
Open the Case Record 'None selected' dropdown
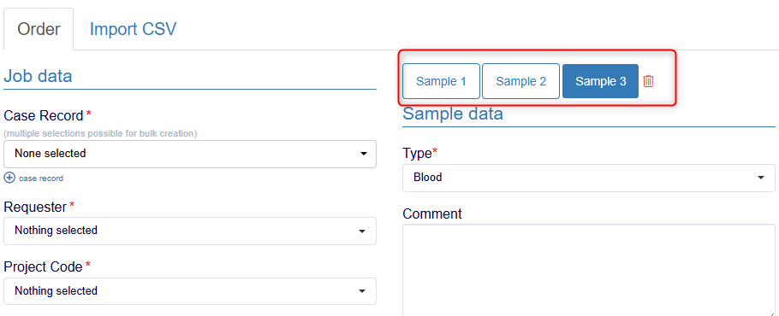[190, 154]
